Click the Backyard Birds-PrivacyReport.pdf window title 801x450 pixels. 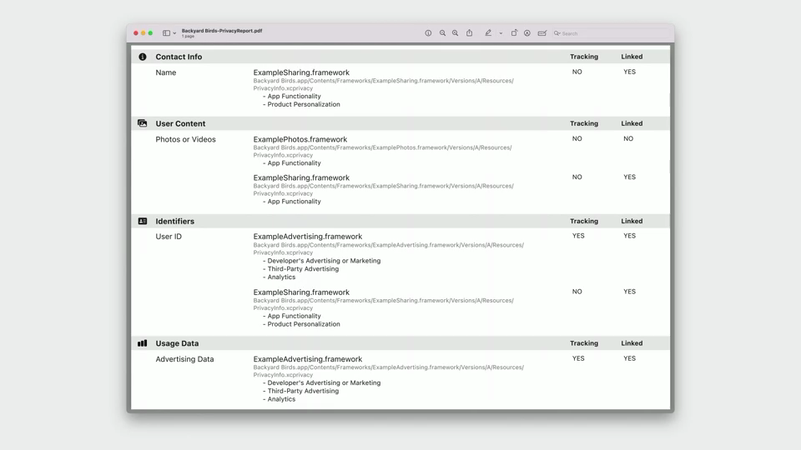click(x=222, y=31)
